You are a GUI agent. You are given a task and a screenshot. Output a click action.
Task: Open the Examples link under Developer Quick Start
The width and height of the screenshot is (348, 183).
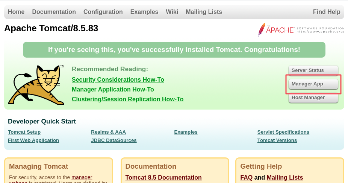(186, 132)
